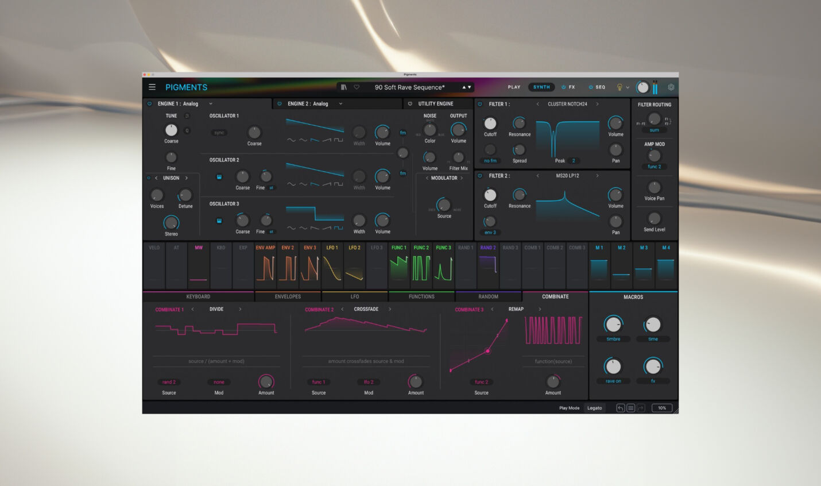The image size is (821, 486).
Task: Enable sync on Oscillator 1
Action: [x=218, y=132]
